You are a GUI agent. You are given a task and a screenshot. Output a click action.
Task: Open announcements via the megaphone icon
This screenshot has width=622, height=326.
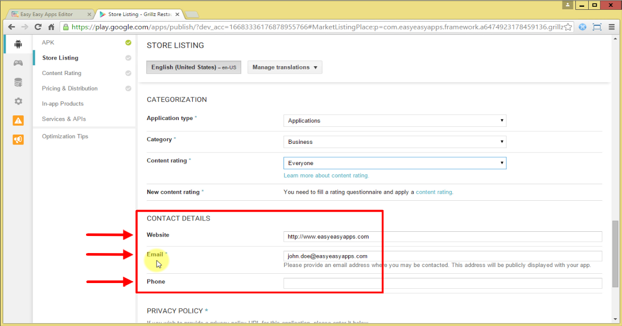coord(18,139)
